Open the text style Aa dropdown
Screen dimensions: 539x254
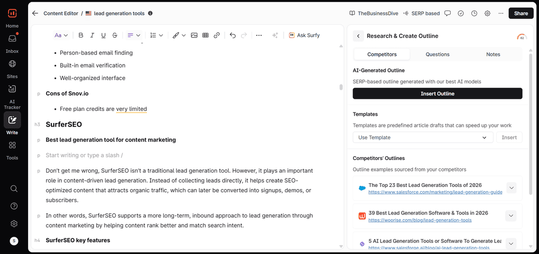pyautogui.click(x=61, y=35)
